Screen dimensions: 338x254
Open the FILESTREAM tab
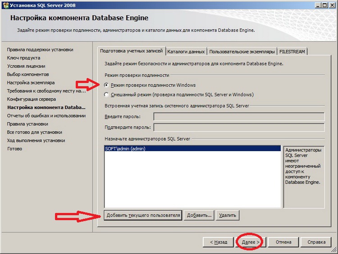tap(292, 51)
